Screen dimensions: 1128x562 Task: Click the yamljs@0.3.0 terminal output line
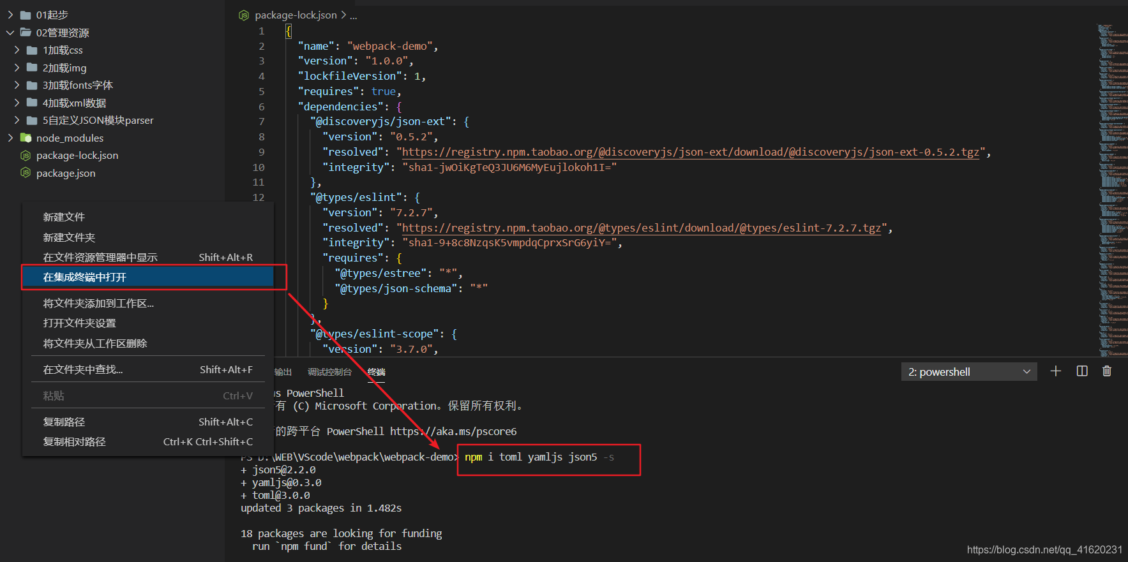[281, 482]
